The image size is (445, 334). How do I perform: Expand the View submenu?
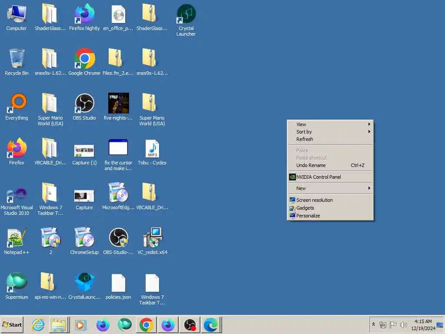pos(330,124)
